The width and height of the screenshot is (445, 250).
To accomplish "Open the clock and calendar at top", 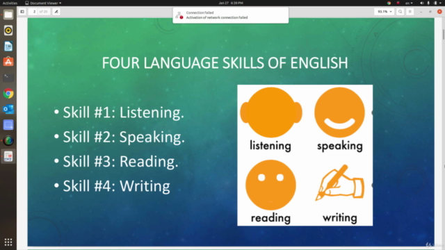I will [231, 3].
